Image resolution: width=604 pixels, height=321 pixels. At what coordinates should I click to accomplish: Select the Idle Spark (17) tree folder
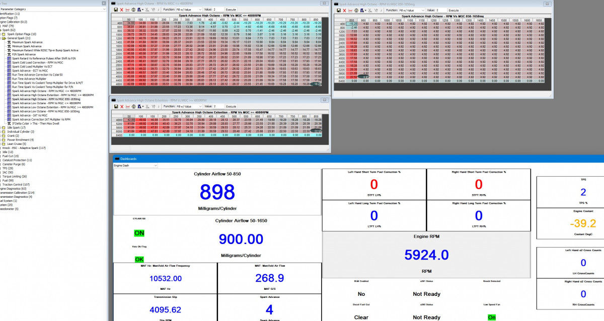(x=16, y=127)
